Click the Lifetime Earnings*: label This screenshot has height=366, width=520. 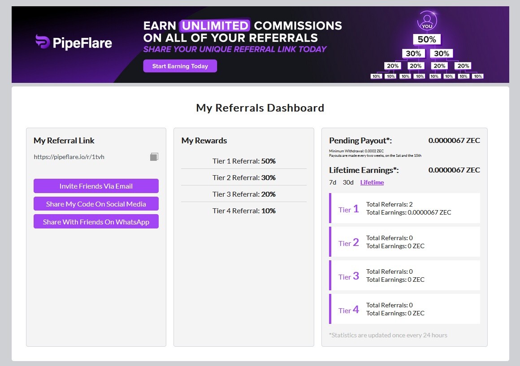click(364, 170)
